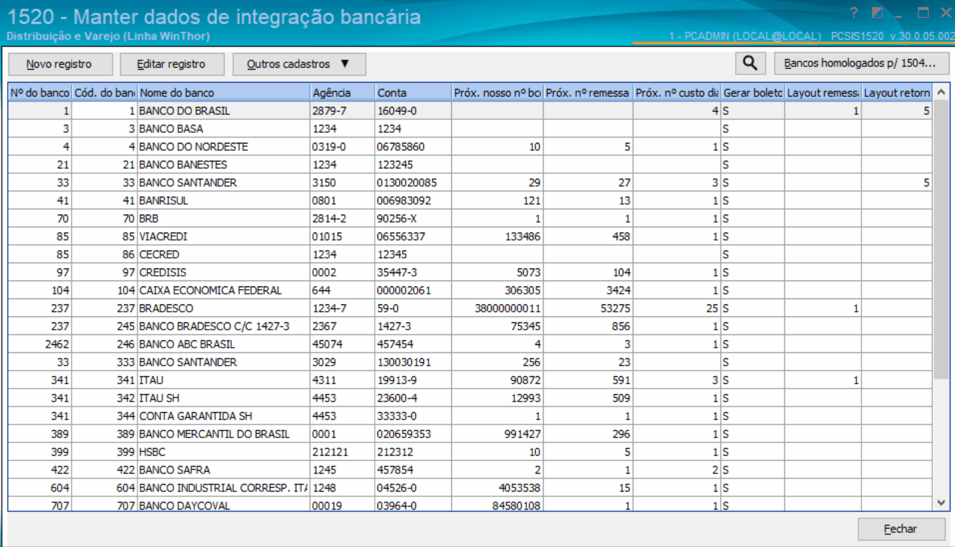This screenshot has width=955, height=547.
Task: Select the CECRED row
Action: (471, 255)
